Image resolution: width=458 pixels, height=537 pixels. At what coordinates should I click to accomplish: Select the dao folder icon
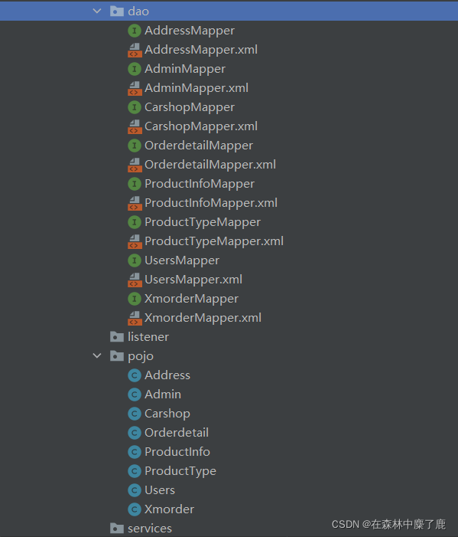pos(117,11)
